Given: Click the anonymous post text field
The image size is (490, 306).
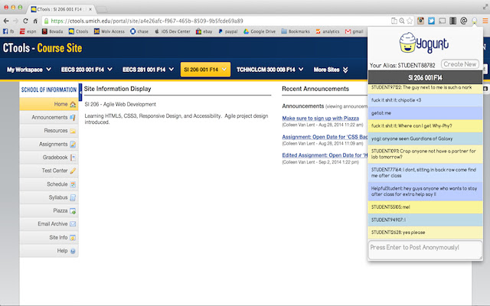Looking at the screenshot, I should click(425, 250).
